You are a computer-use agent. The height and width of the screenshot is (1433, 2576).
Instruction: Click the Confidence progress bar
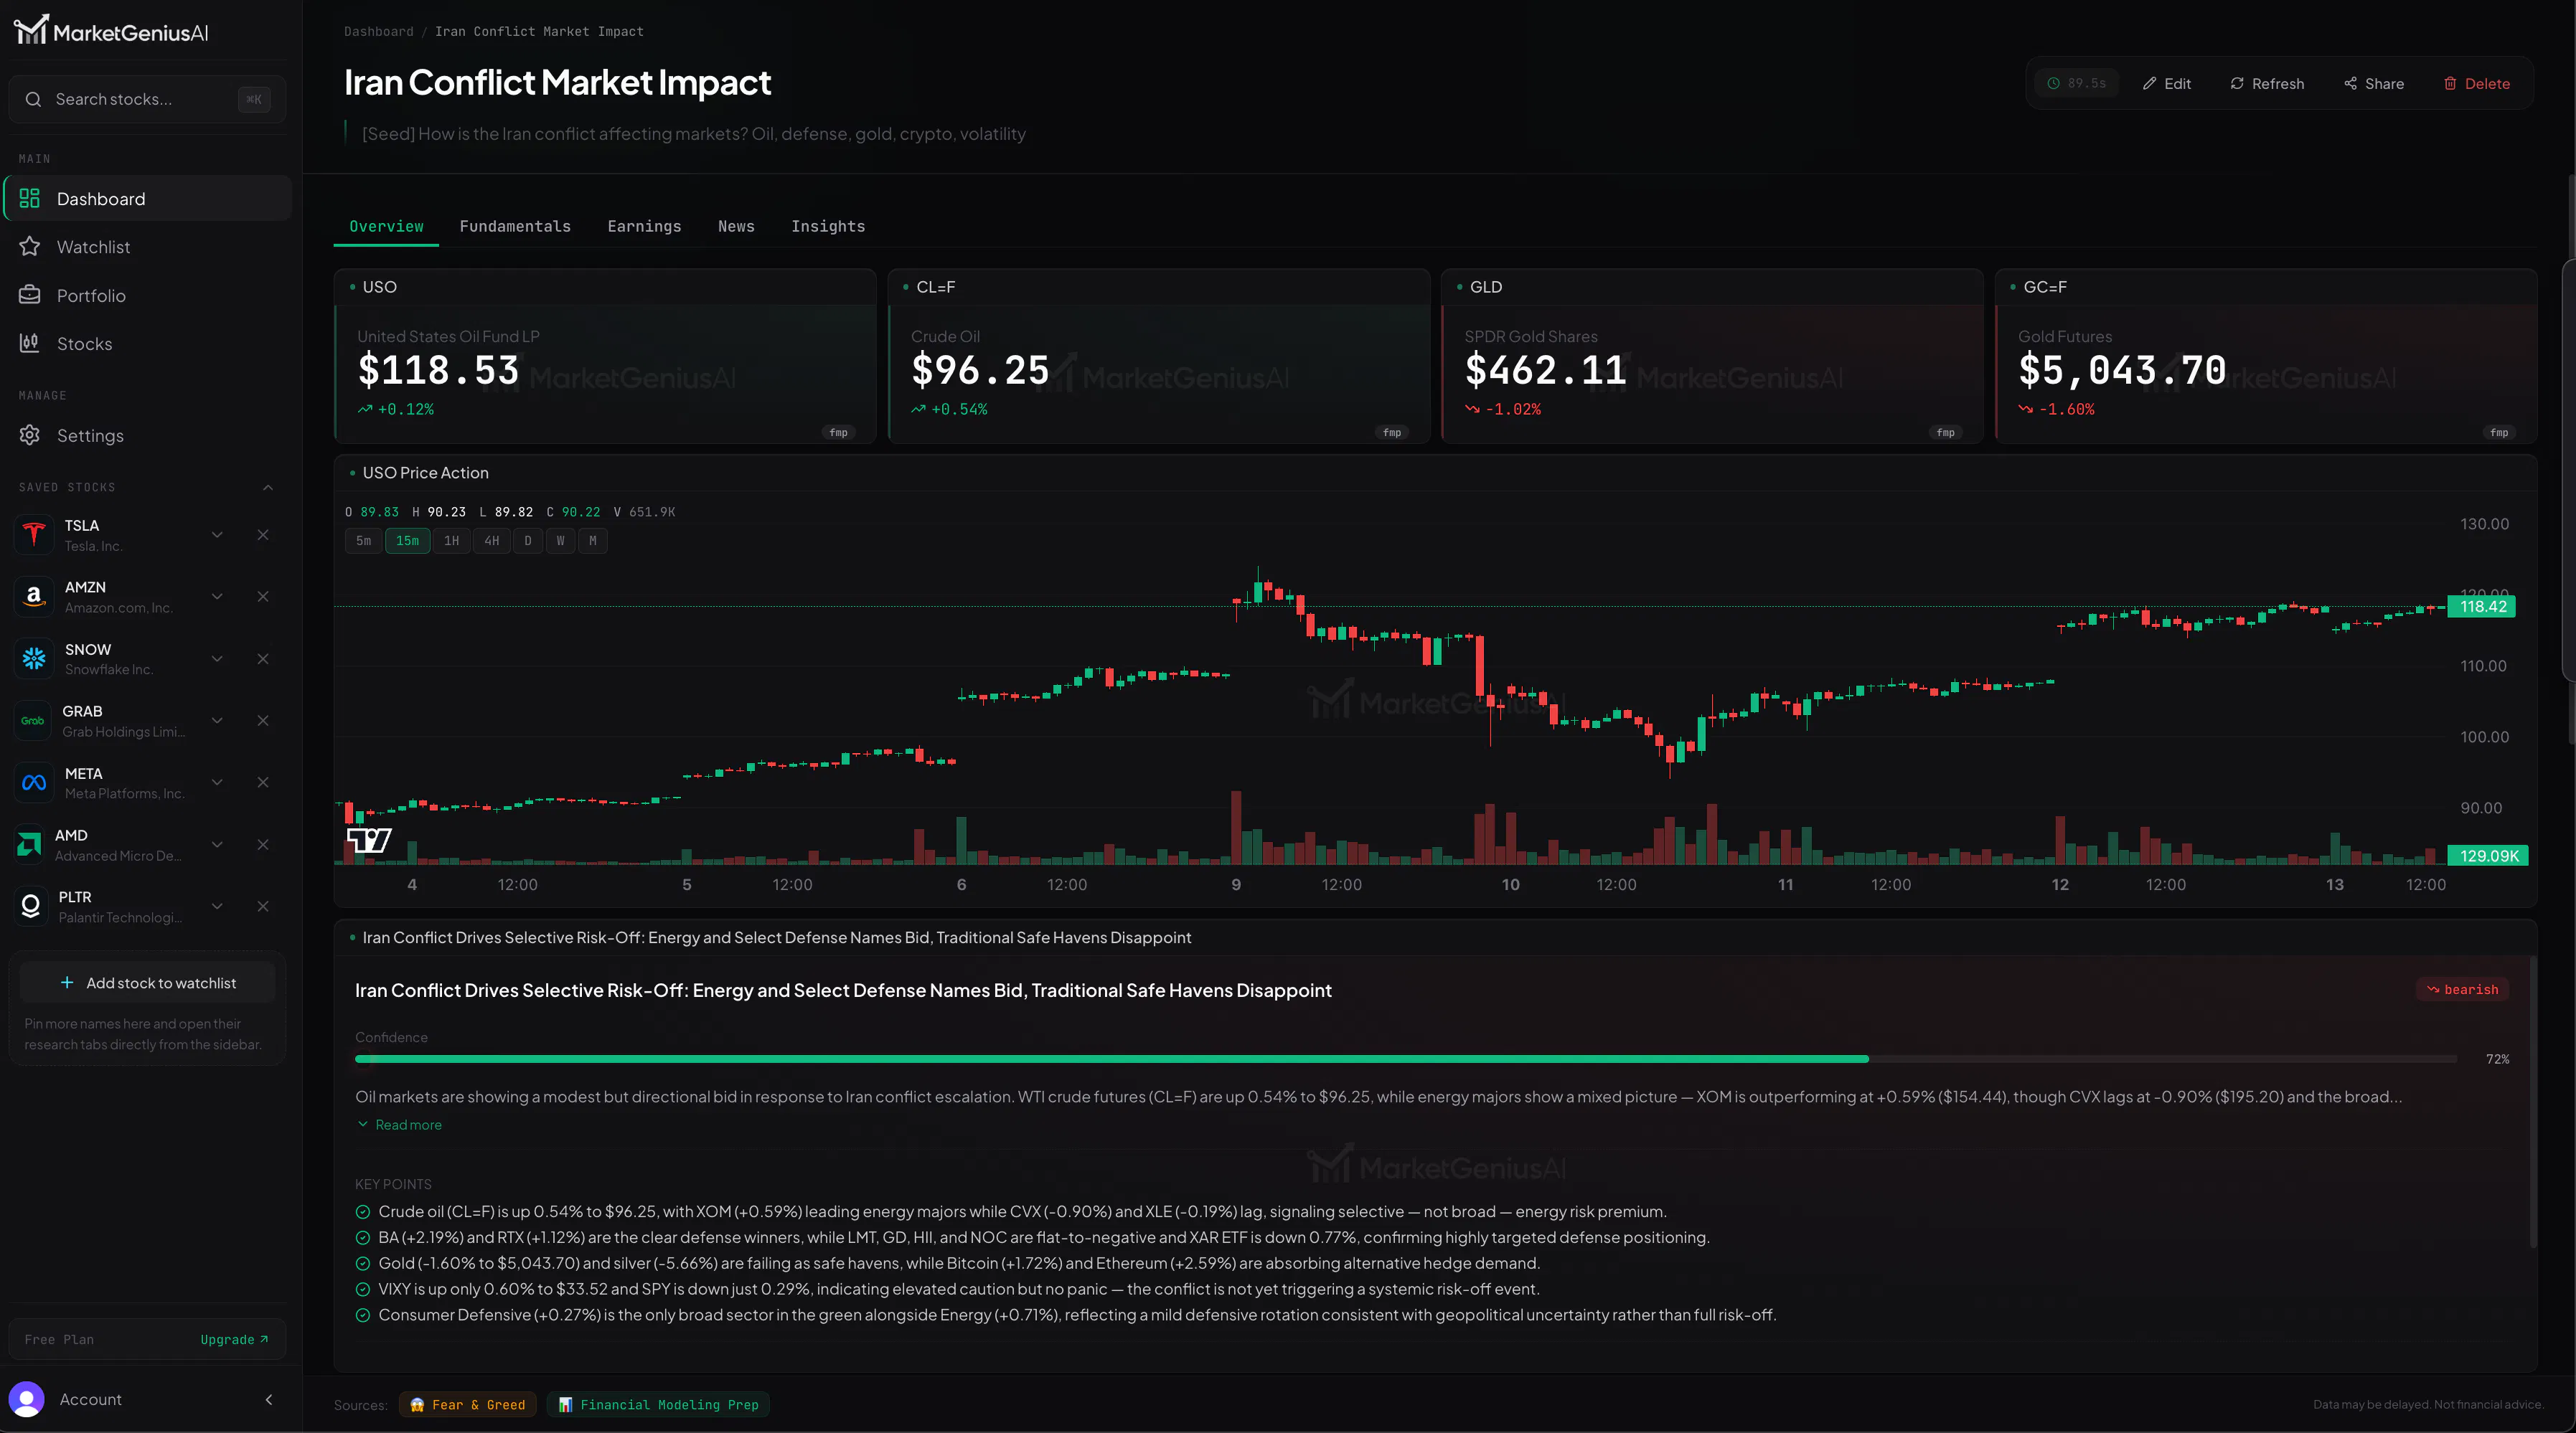pyautogui.click(x=1405, y=1059)
